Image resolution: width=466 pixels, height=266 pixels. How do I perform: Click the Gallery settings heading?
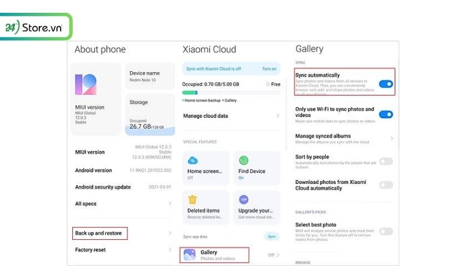[309, 49]
